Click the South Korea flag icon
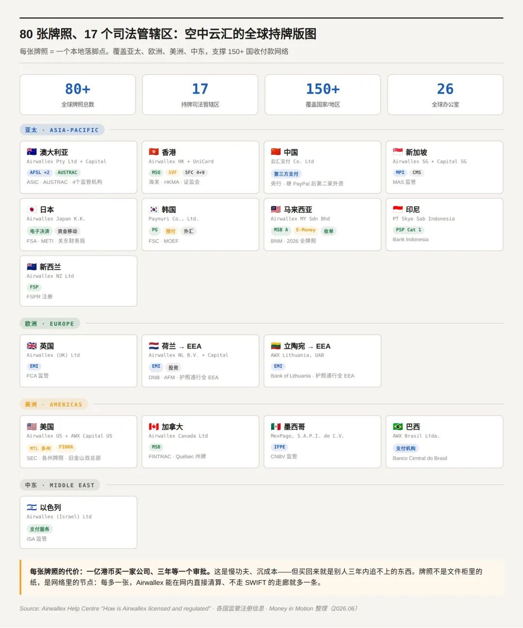Screen dimensions: 523x628 (x=154, y=209)
